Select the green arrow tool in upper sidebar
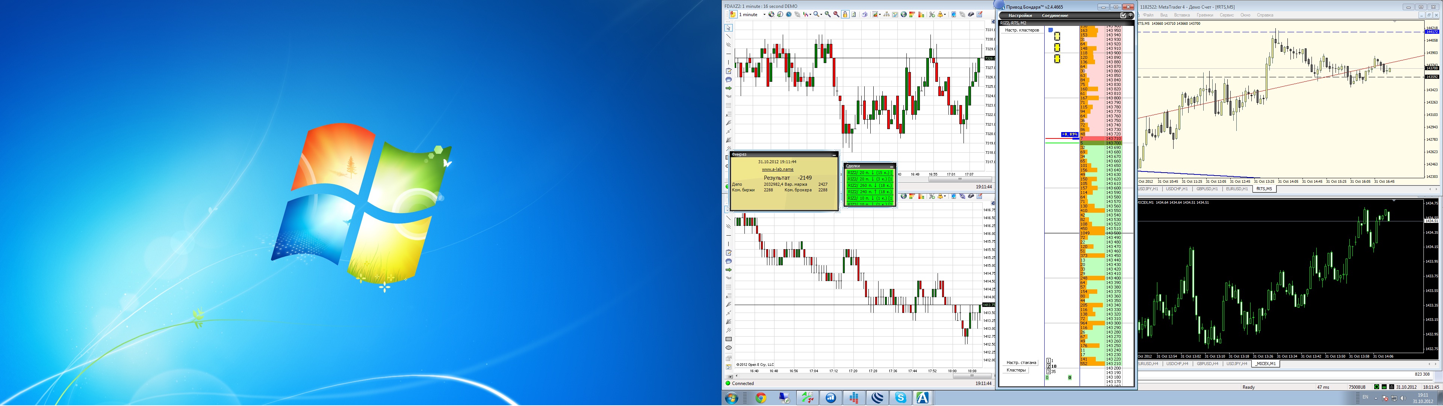The image size is (1443, 406). point(729,88)
